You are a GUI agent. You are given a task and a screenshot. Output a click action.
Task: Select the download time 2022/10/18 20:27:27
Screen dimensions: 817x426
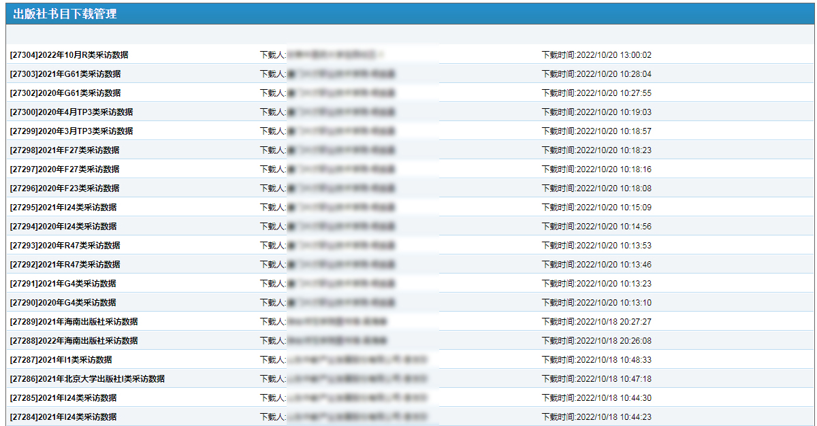(x=596, y=322)
